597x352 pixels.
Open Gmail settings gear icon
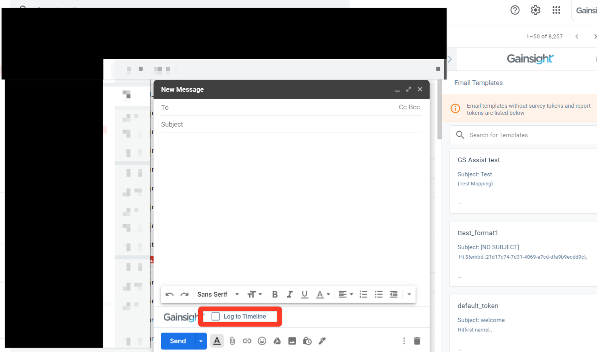pos(535,10)
